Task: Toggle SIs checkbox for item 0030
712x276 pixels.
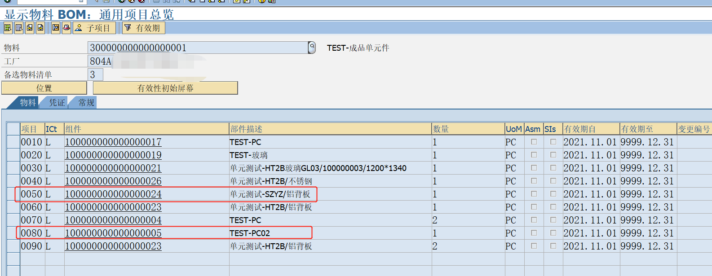Action: (x=553, y=168)
